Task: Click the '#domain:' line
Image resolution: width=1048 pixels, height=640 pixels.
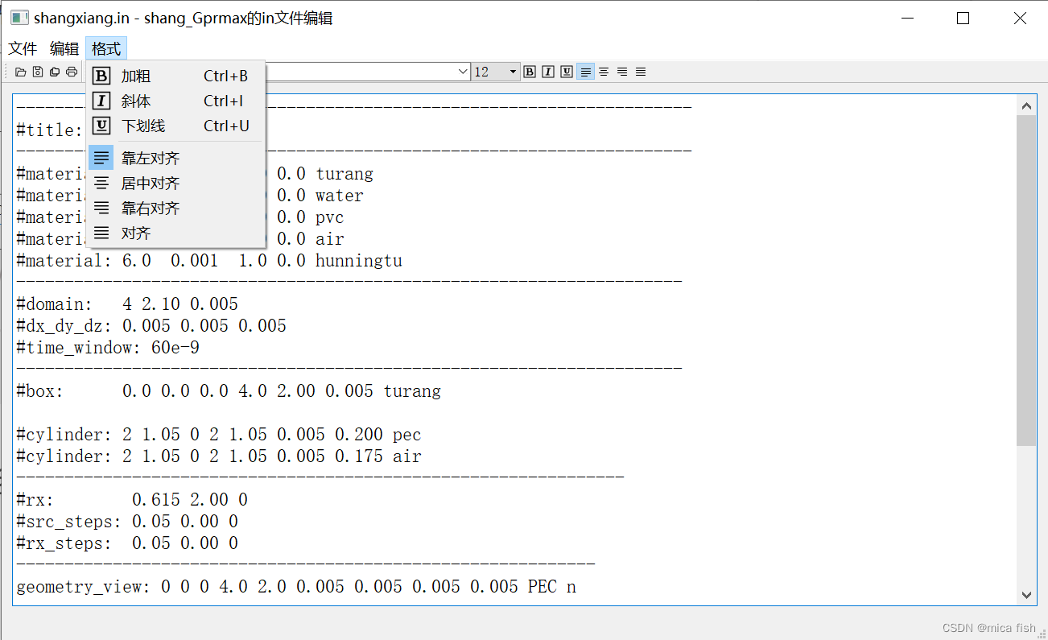Action: [x=127, y=303]
